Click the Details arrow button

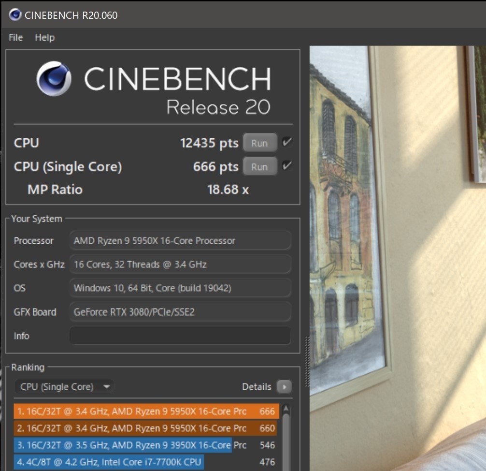point(284,386)
